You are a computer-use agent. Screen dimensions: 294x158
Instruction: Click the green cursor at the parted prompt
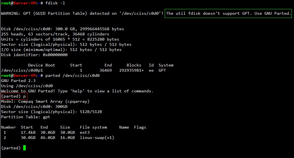coord(24,148)
